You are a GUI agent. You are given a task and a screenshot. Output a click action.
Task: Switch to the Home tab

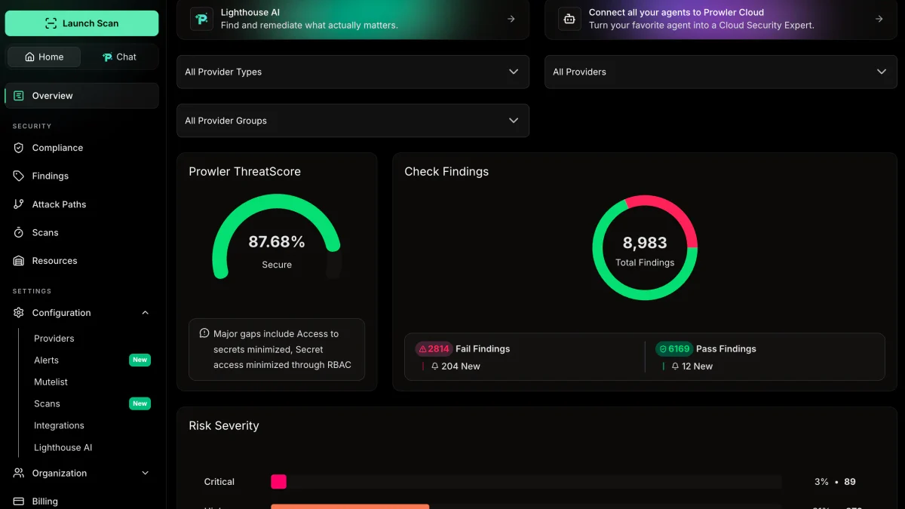(44, 57)
